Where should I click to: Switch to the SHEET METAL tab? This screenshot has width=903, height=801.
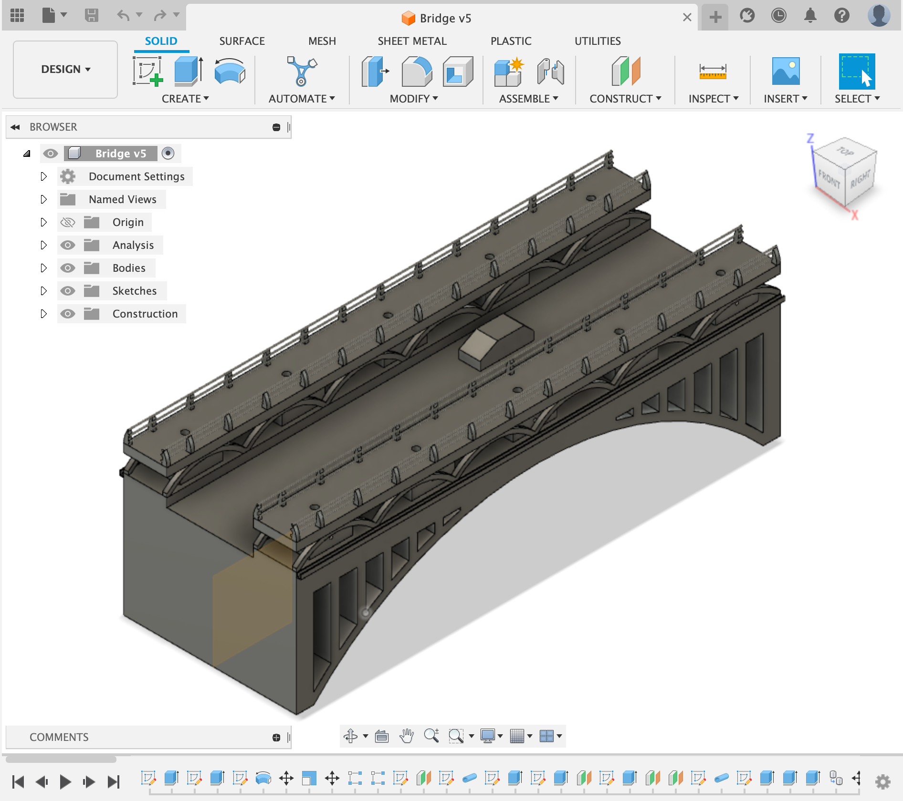412,41
